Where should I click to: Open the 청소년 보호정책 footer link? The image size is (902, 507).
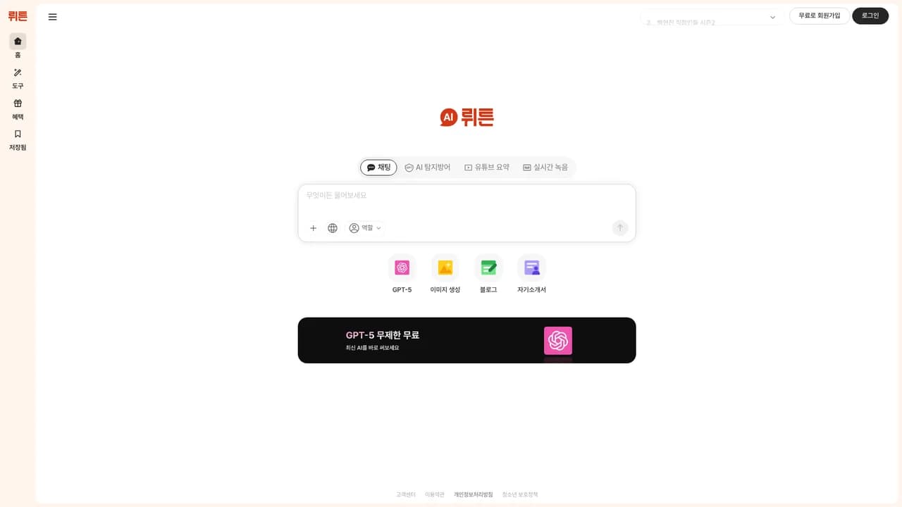(x=520, y=494)
